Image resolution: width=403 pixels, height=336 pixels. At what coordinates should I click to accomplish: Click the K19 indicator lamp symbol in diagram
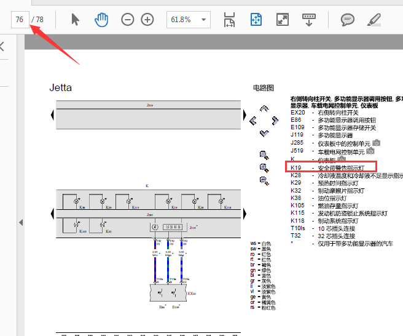169,201
